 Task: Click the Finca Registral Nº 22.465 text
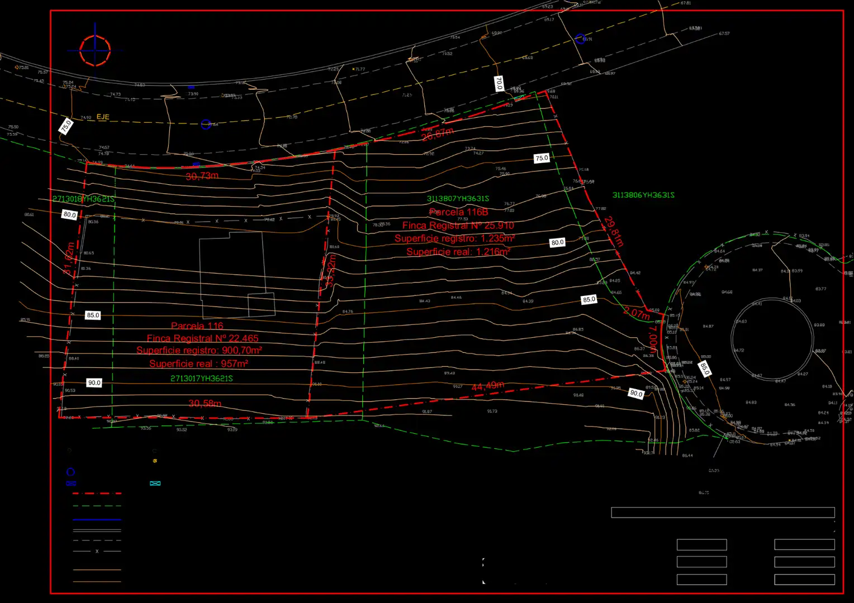coord(202,338)
